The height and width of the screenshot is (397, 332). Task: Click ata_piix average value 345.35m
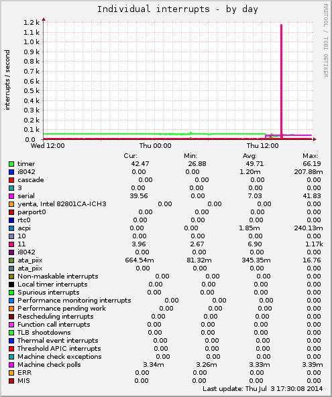(256, 260)
